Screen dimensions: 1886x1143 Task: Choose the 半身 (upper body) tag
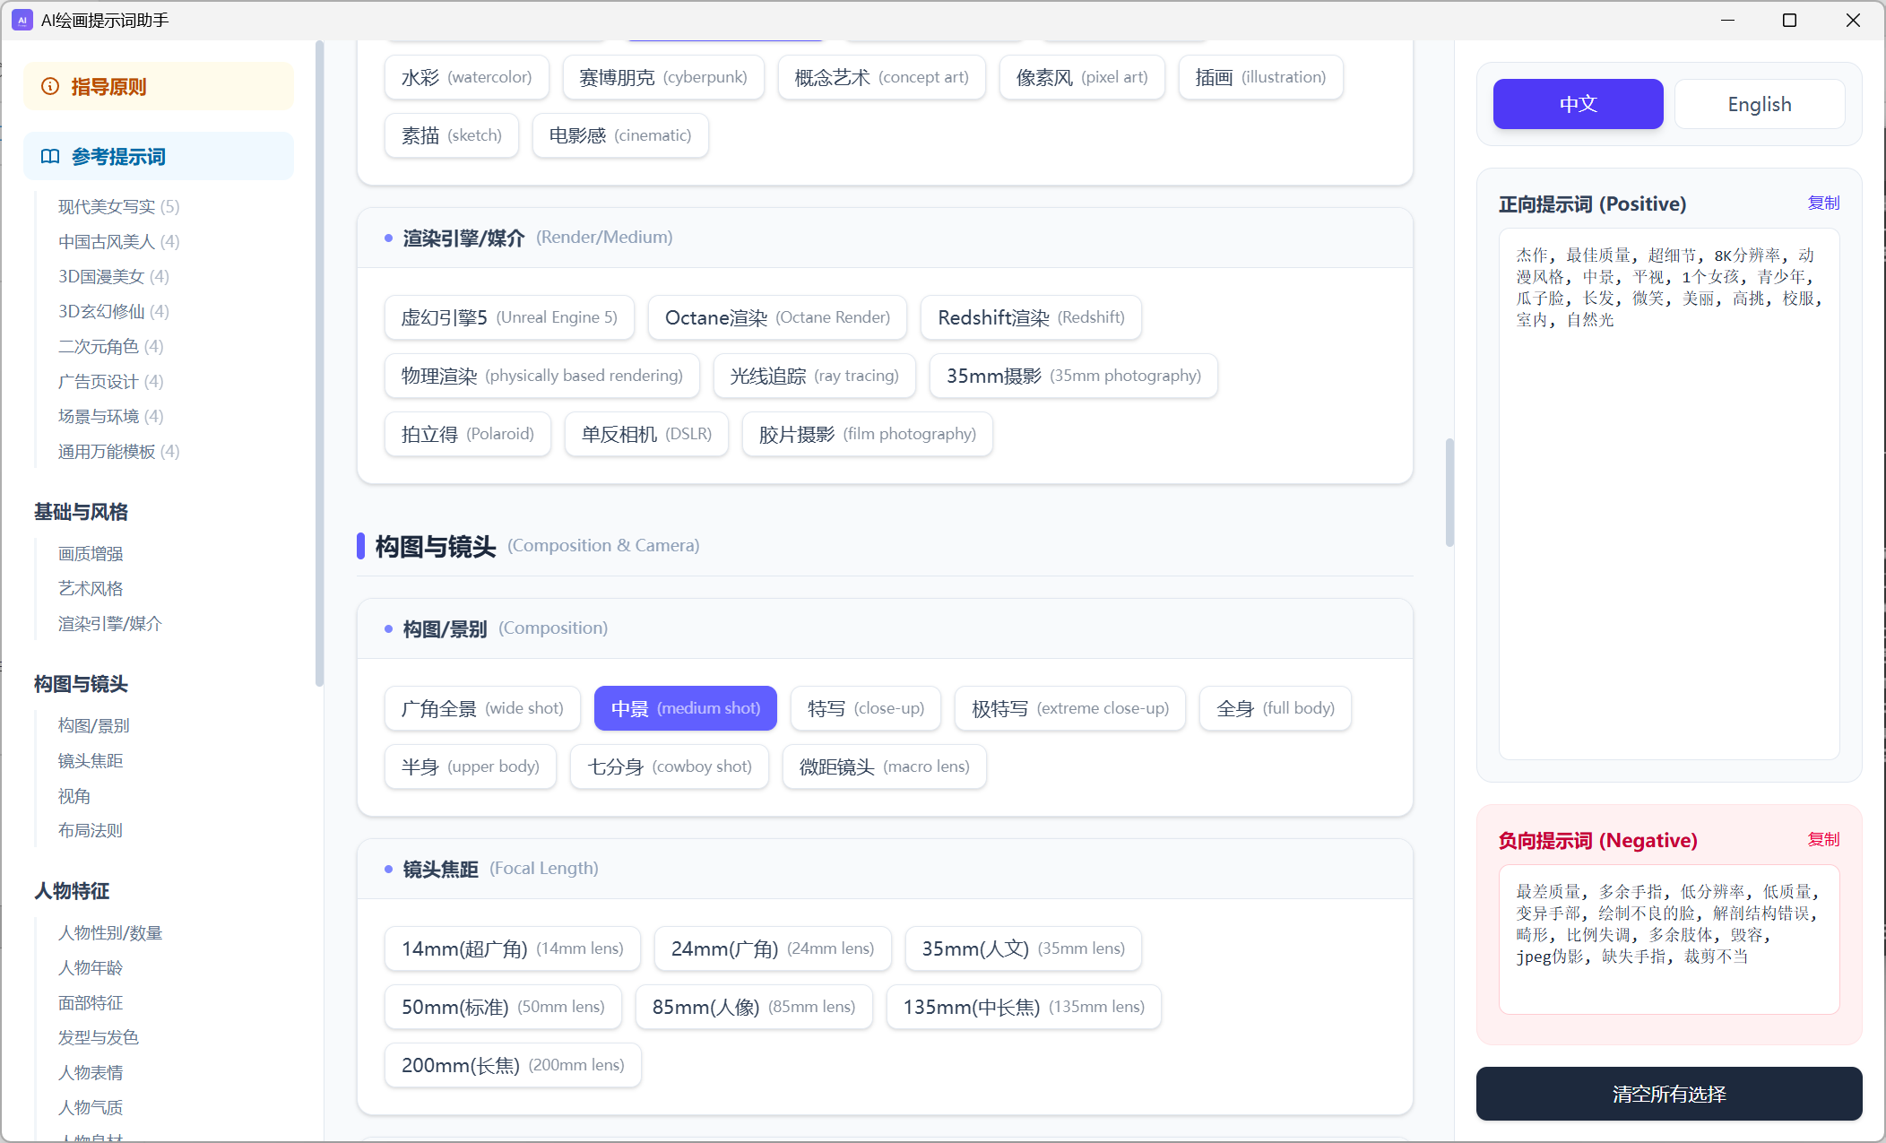tap(470, 766)
